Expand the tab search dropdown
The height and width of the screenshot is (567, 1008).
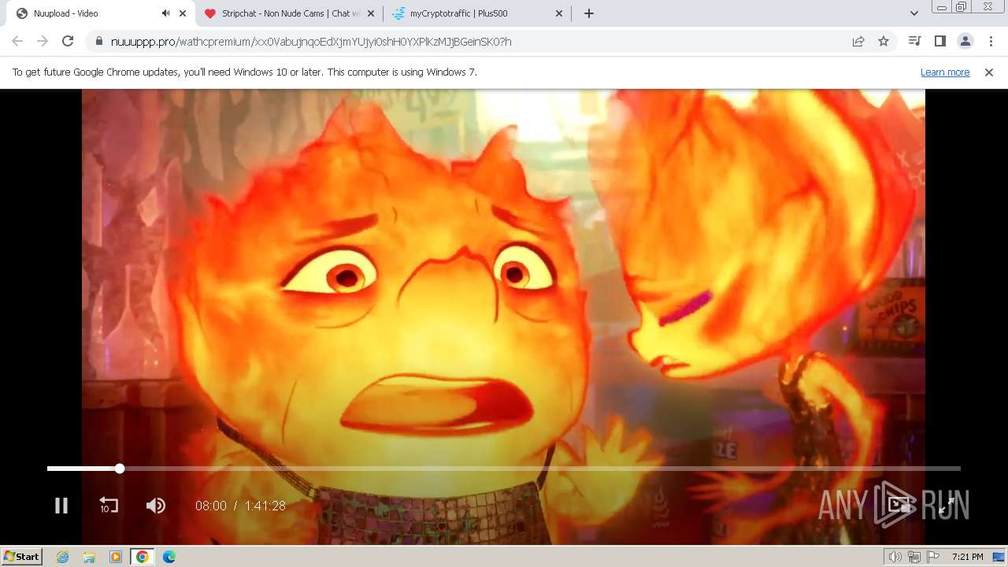(913, 13)
